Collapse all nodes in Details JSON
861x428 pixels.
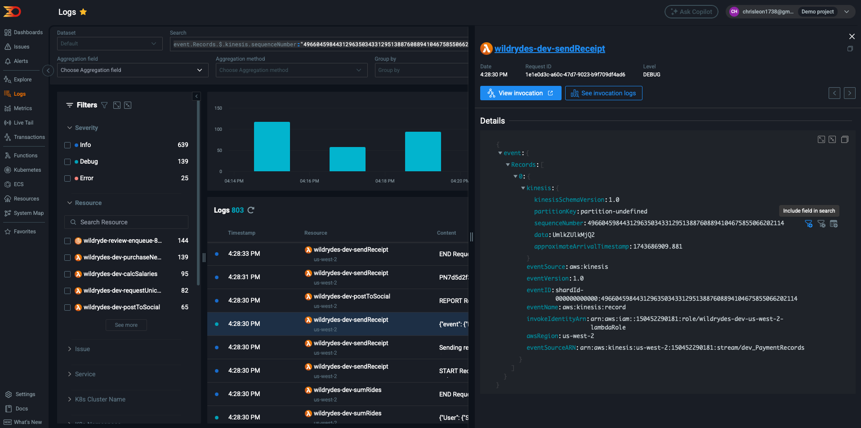pyautogui.click(x=832, y=139)
